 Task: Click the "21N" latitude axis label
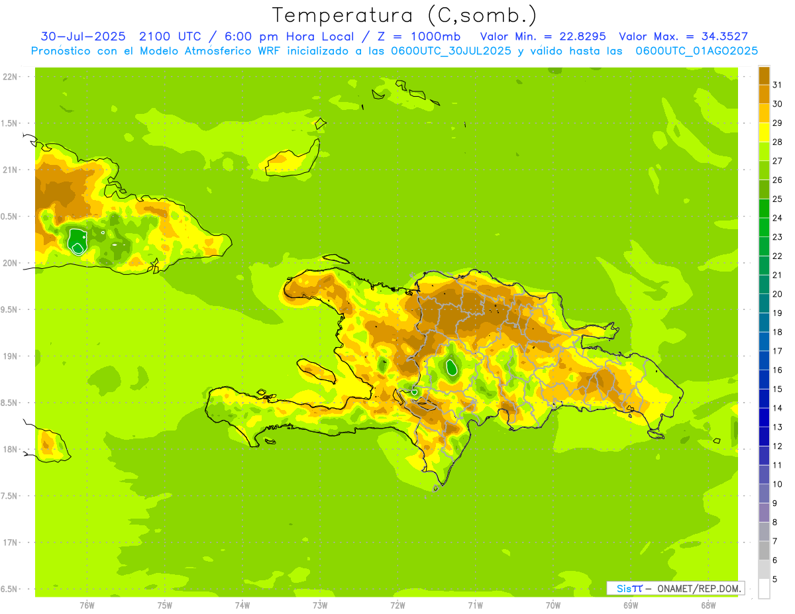[x=10, y=170]
